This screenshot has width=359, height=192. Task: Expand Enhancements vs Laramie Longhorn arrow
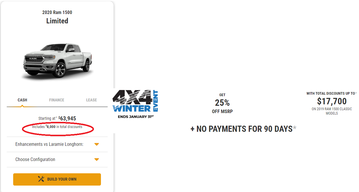click(97, 144)
